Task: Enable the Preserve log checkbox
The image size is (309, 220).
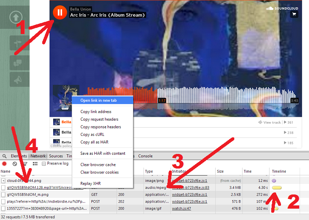Action: (44, 164)
